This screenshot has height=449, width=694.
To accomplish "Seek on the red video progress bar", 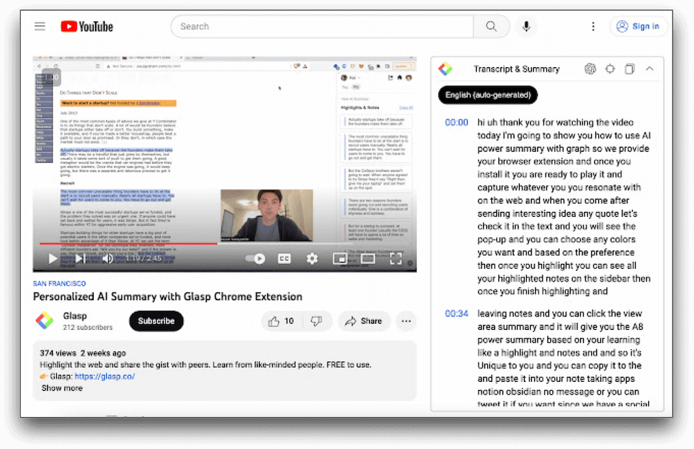I will click(x=128, y=243).
